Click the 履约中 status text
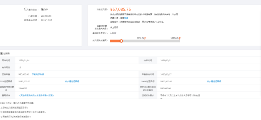The height and width of the screenshot is (120, 261). 45,10
